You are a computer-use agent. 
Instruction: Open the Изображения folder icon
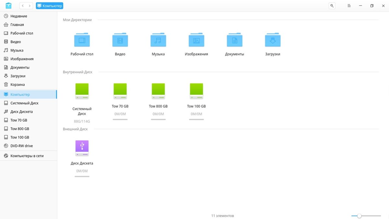[x=196, y=40]
